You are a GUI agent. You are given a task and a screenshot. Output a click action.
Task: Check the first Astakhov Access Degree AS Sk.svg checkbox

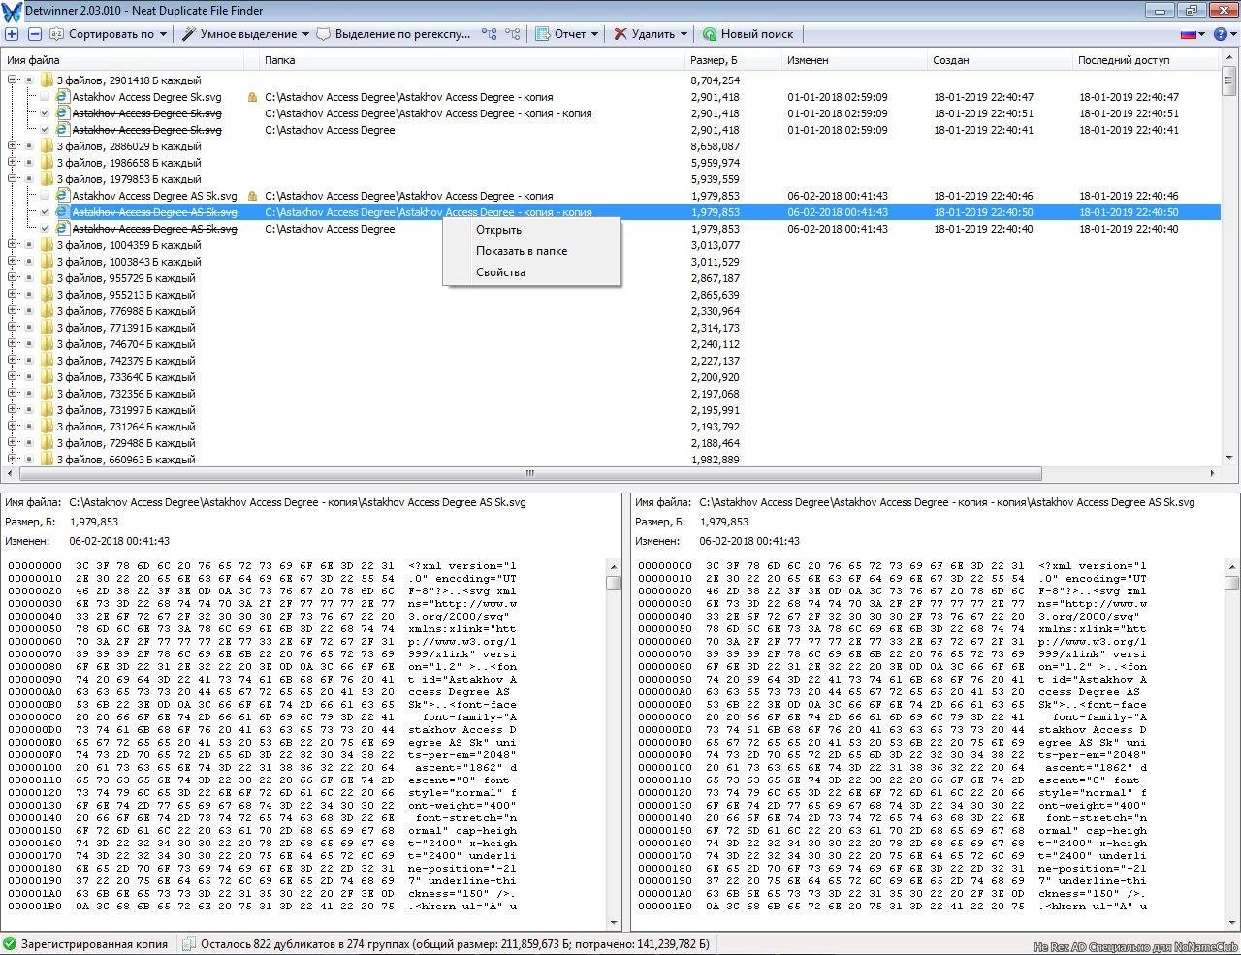45,196
